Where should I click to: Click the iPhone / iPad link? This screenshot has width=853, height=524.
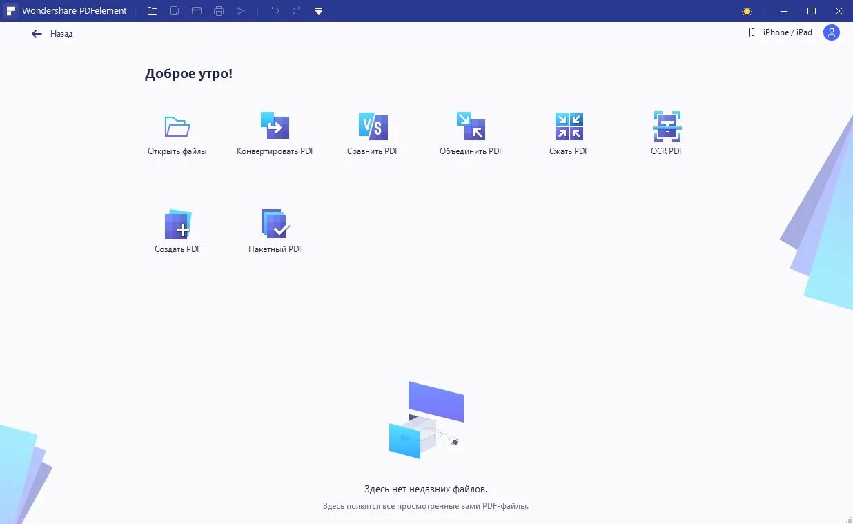tap(785, 32)
